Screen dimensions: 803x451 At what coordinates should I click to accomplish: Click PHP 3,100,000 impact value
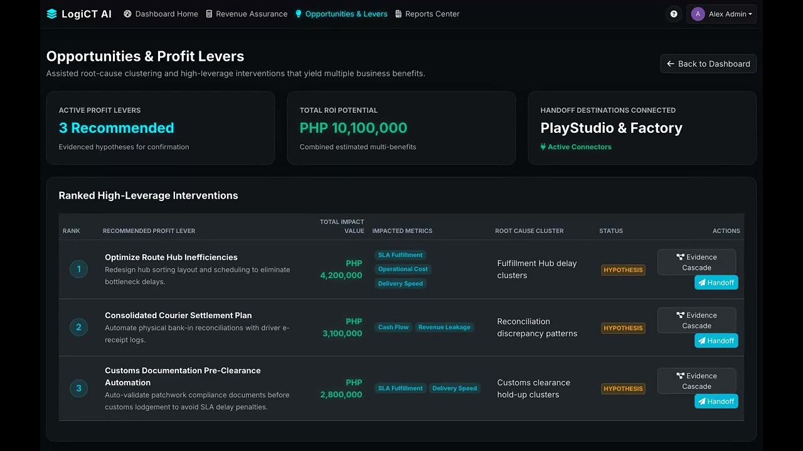point(343,328)
